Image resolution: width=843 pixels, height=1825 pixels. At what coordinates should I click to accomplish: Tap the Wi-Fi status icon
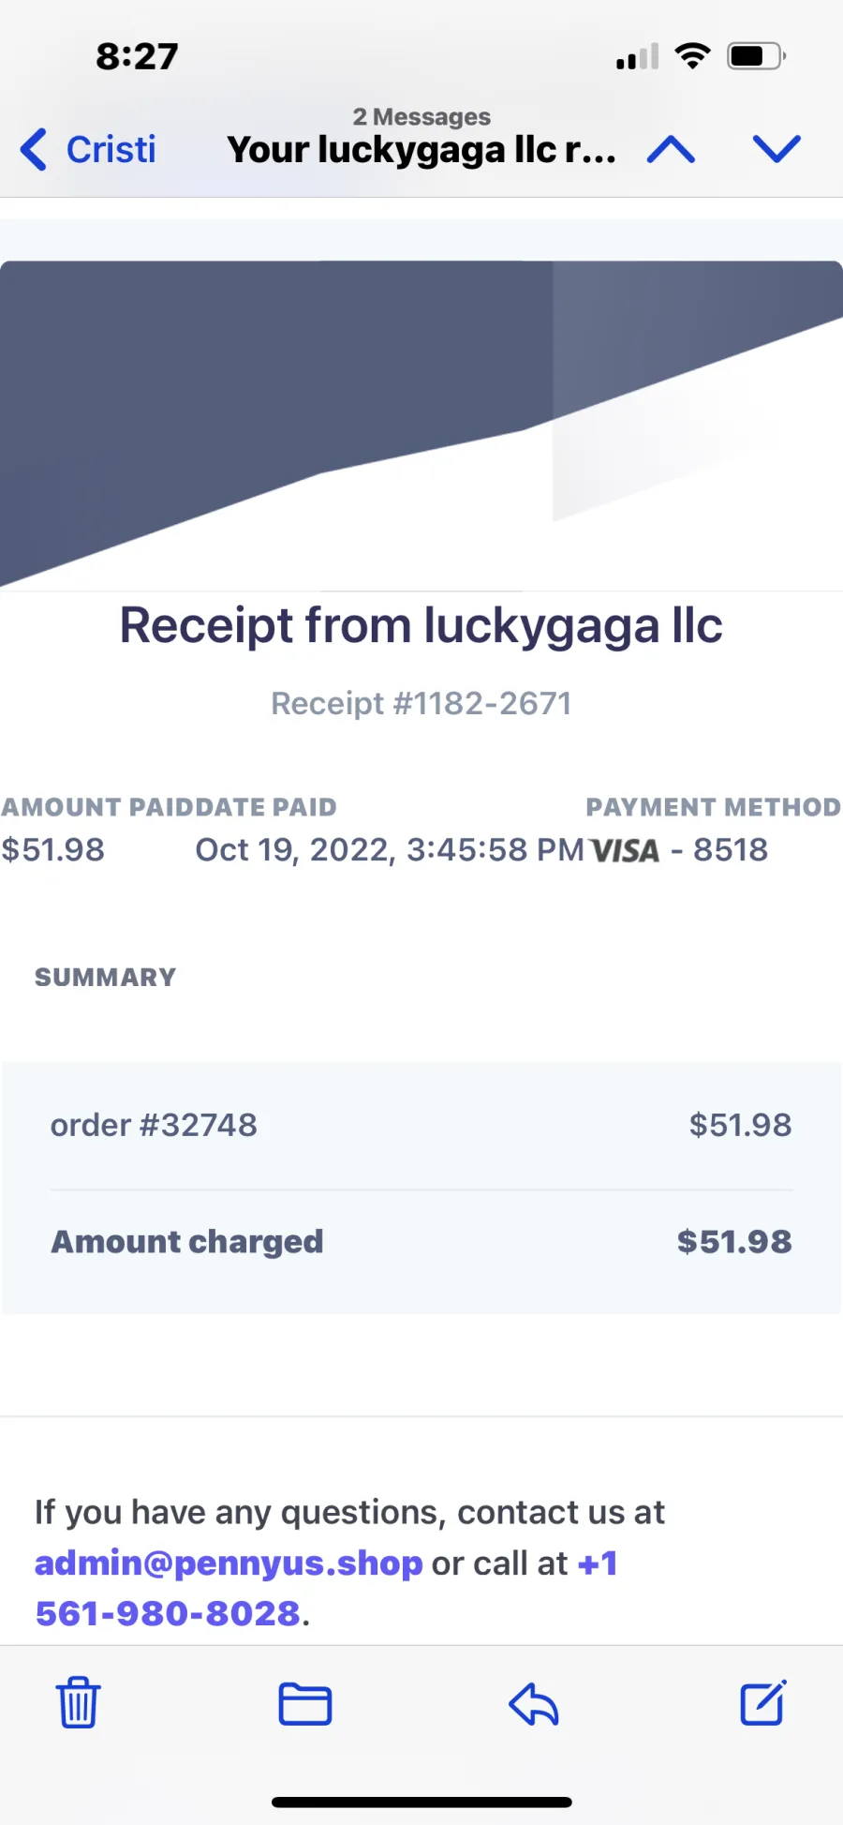click(x=692, y=56)
